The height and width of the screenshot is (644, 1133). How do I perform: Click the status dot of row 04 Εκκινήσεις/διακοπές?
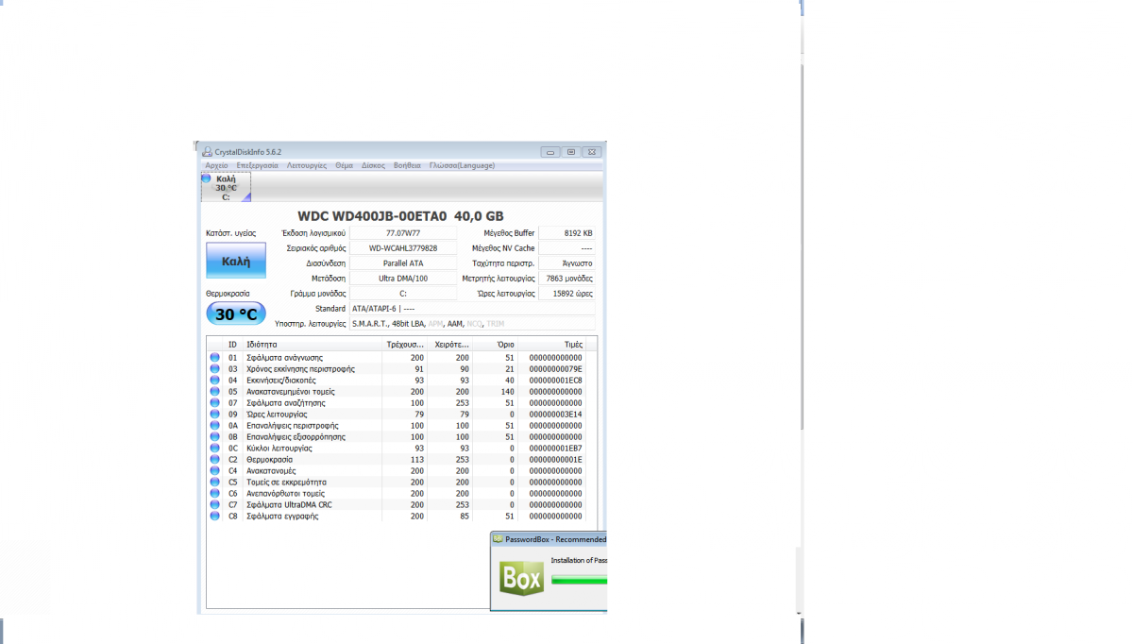tap(215, 381)
